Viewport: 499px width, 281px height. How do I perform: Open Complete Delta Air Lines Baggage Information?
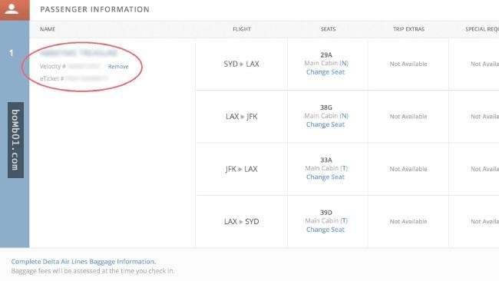(84, 262)
